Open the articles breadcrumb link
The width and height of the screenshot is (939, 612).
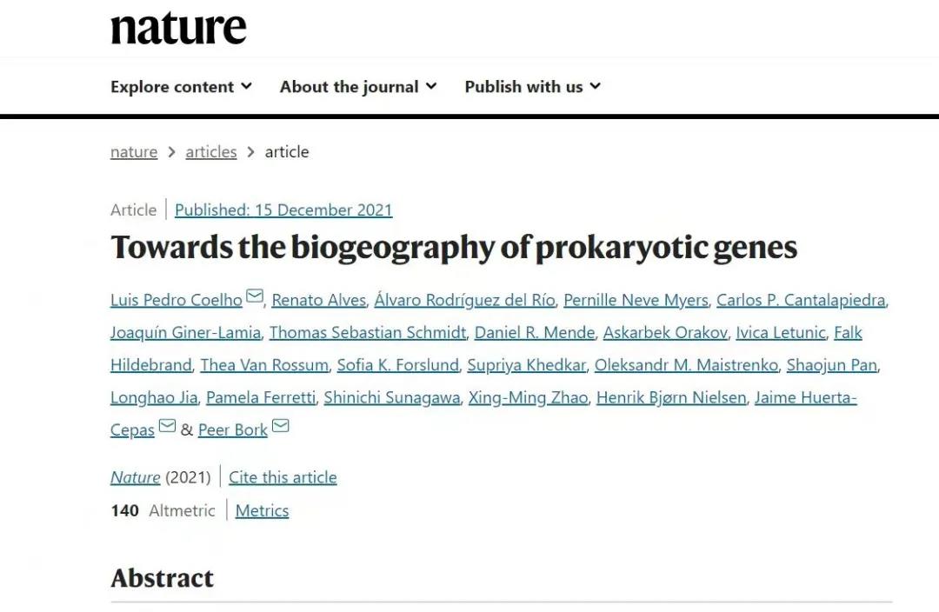[211, 152]
